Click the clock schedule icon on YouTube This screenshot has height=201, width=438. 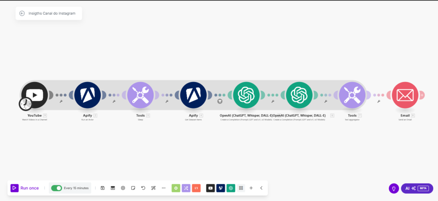pyautogui.click(x=25, y=103)
